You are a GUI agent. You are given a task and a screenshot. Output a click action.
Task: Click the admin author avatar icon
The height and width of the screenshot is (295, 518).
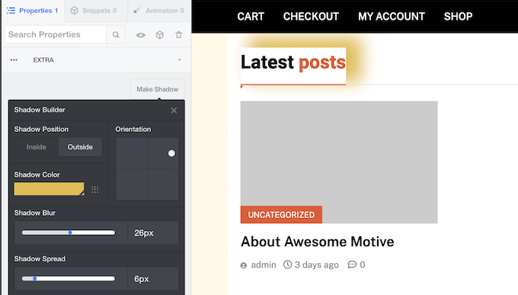[x=244, y=265]
